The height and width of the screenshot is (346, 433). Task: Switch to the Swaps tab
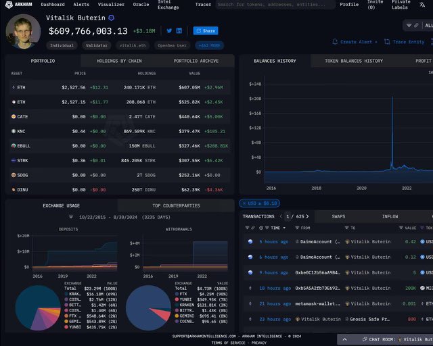(x=338, y=217)
